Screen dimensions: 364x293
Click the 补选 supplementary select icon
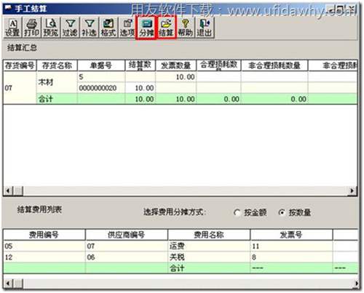[89, 28]
